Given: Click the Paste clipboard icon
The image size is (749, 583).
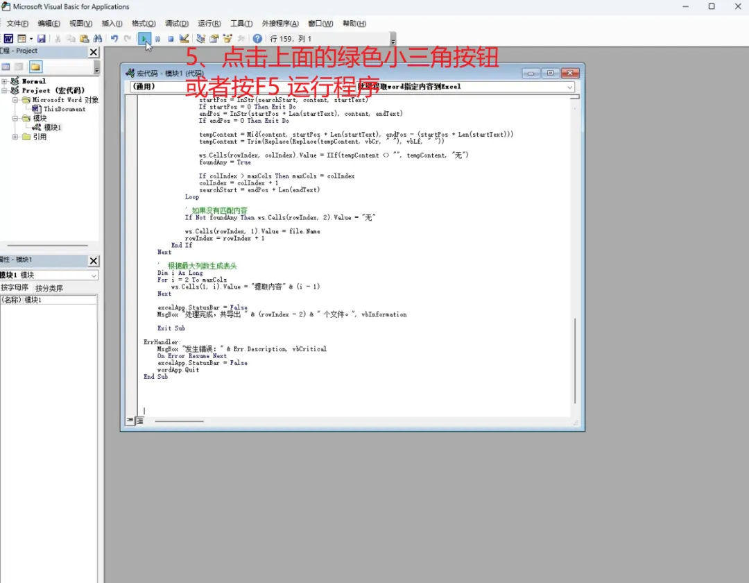Looking at the screenshot, I should (x=84, y=39).
